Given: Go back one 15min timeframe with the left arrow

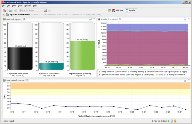Looking at the screenshot, I should 32,15.
